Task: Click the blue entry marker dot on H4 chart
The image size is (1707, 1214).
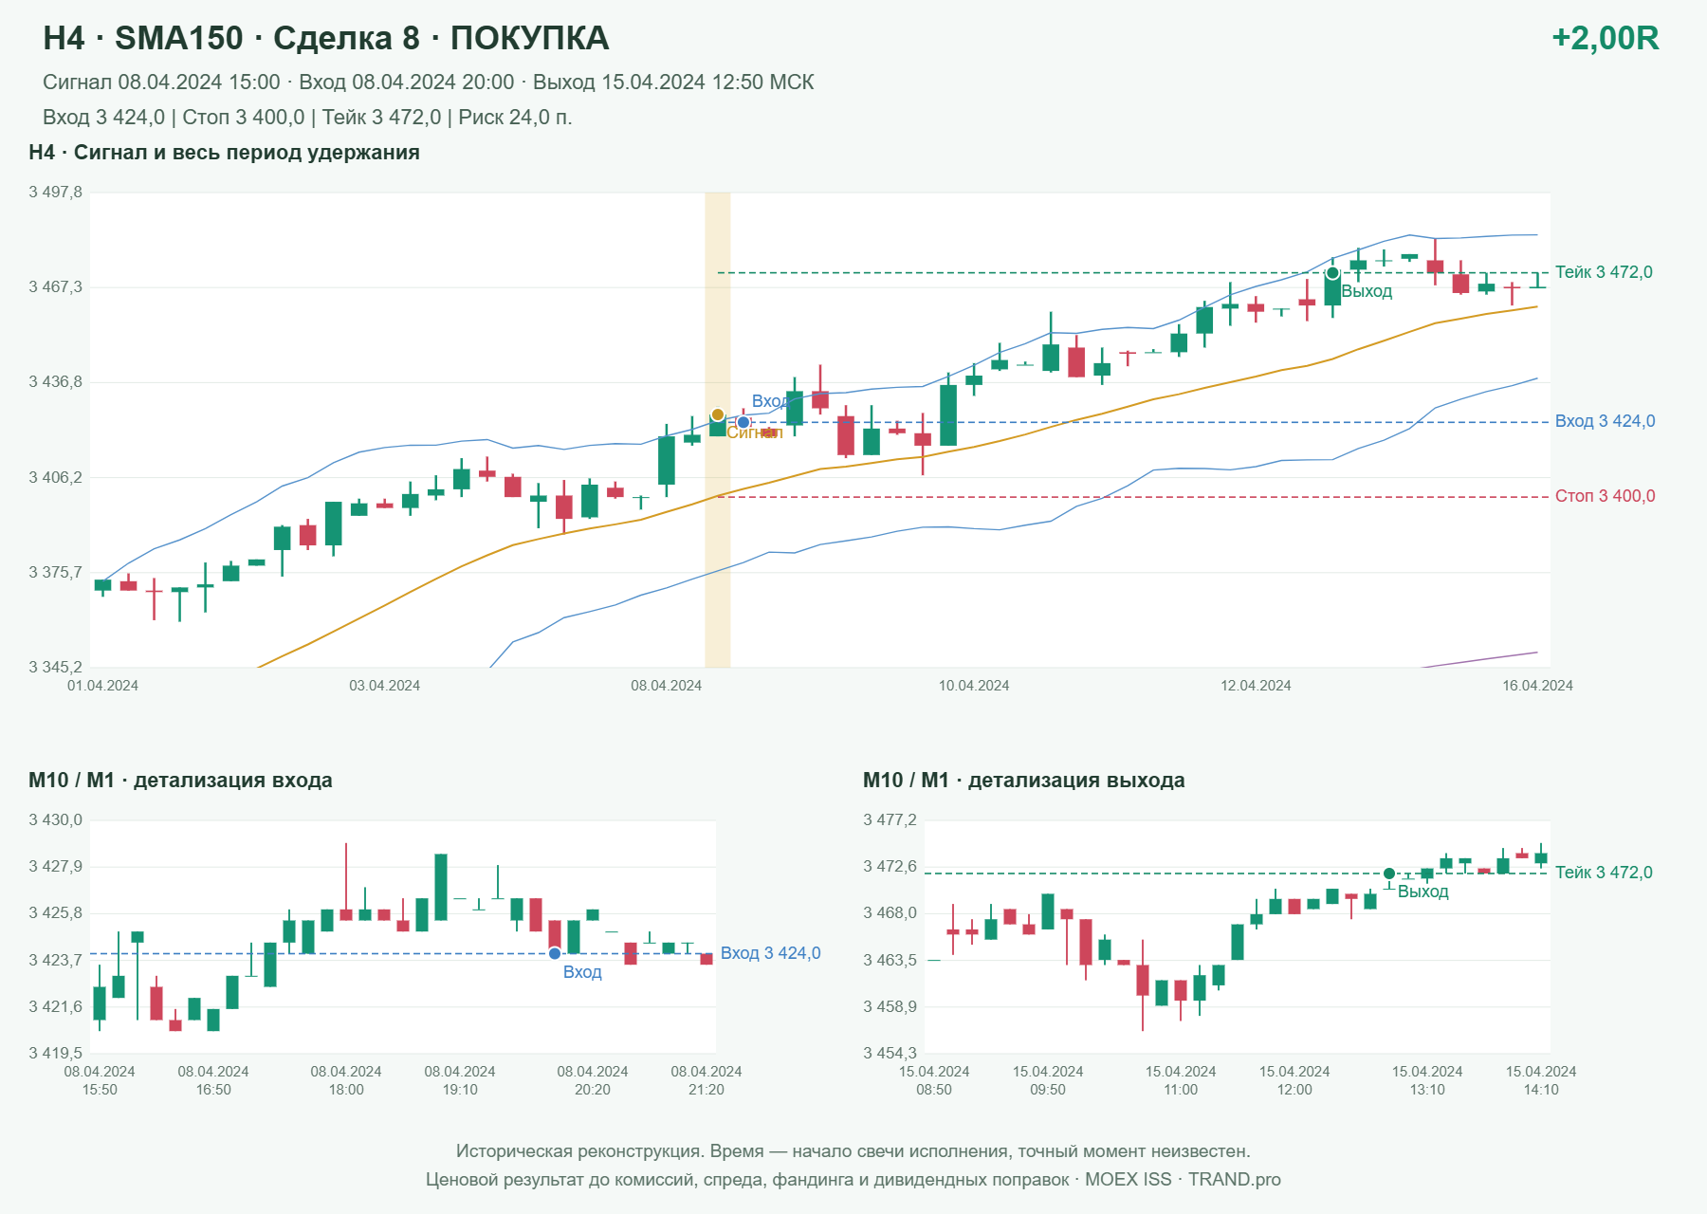Action: pyautogui.click(x=743, y=422)
